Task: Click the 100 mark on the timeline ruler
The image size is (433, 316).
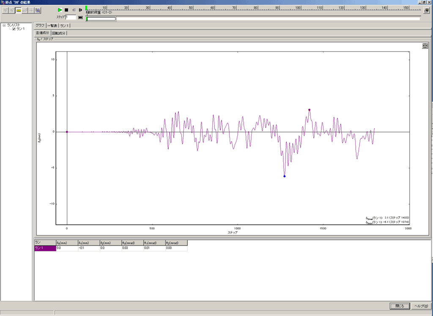Action: click(298, 8)
